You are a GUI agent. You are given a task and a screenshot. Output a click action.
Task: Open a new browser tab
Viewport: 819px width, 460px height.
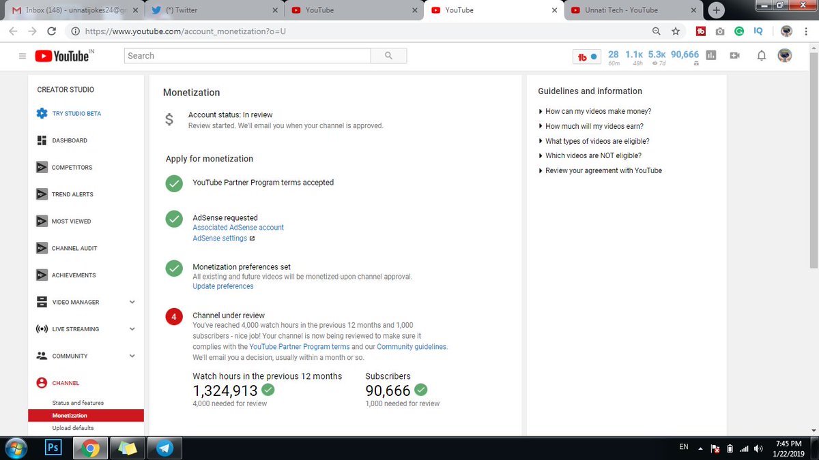point(716,10)
